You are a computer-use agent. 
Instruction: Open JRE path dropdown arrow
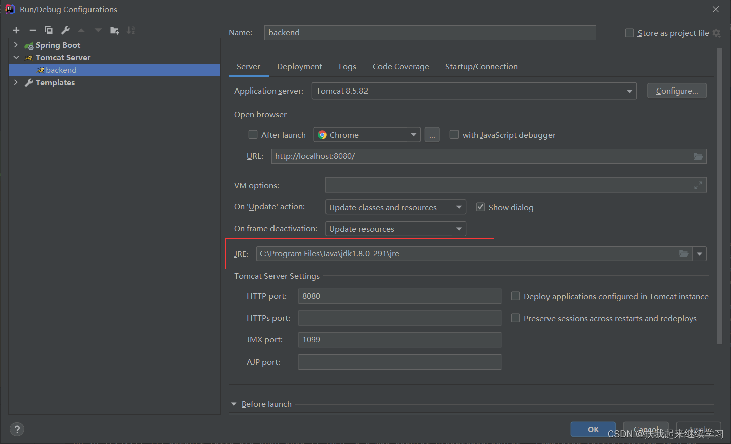click(x=700, y=254)
